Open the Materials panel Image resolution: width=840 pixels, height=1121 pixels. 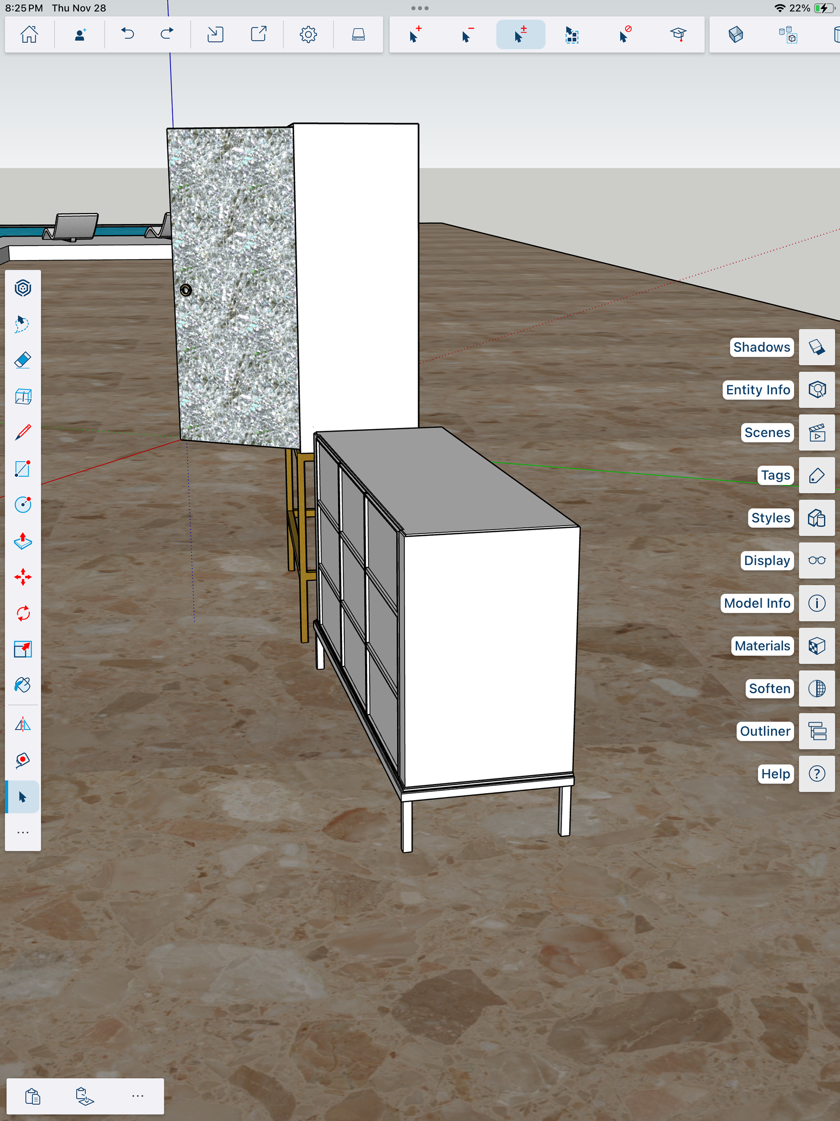(816, 646)
